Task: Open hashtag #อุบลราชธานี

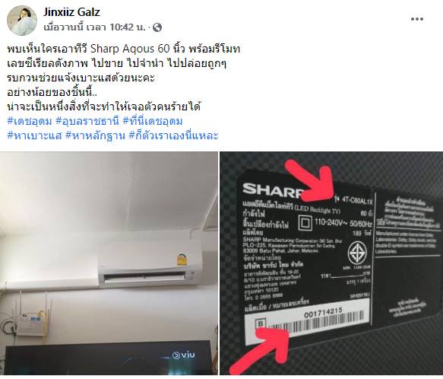Action: click(x=87, y=121)
